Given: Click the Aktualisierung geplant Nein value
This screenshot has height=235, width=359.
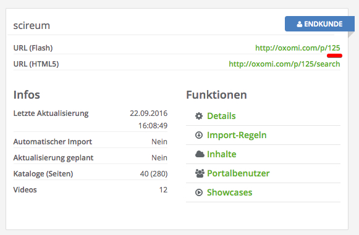Looking at the screenshot, I should click(x=159, y=158).
